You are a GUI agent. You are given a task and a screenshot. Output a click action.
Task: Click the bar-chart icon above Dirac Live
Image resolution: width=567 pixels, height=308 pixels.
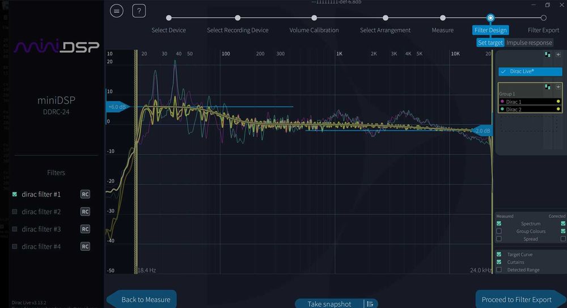548,54
